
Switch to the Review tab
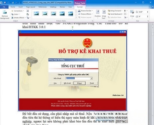pos(62,7)
